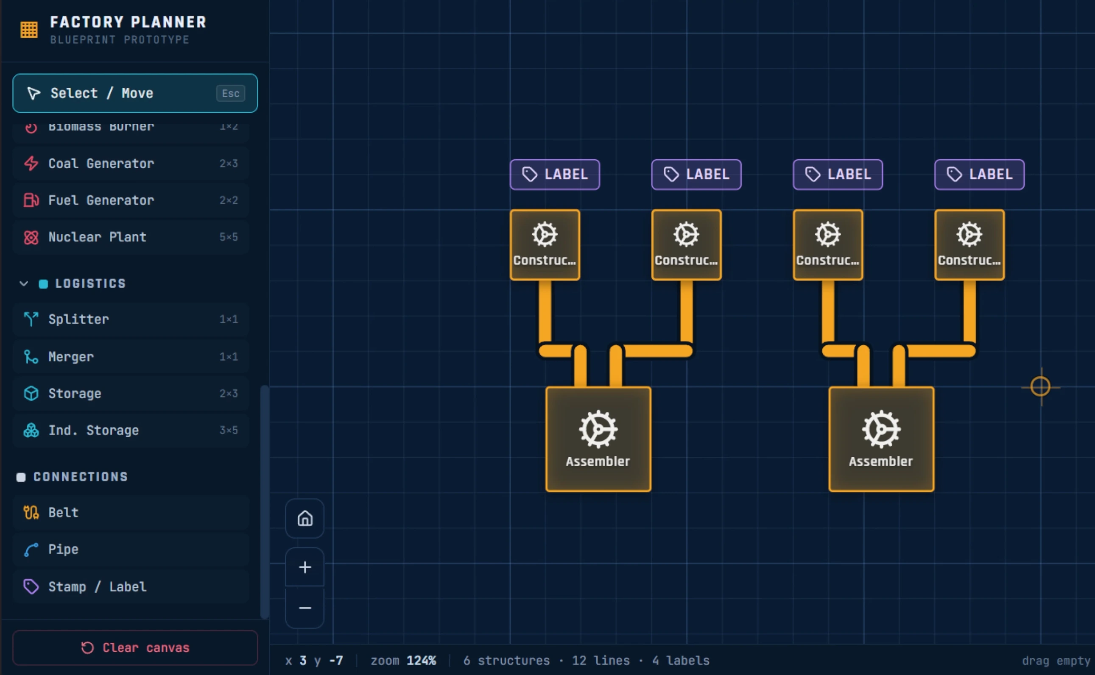The width and height of the screenshot is (1095, 675).
Task: Select the Coal Generator entry
Action: (131, 164)
